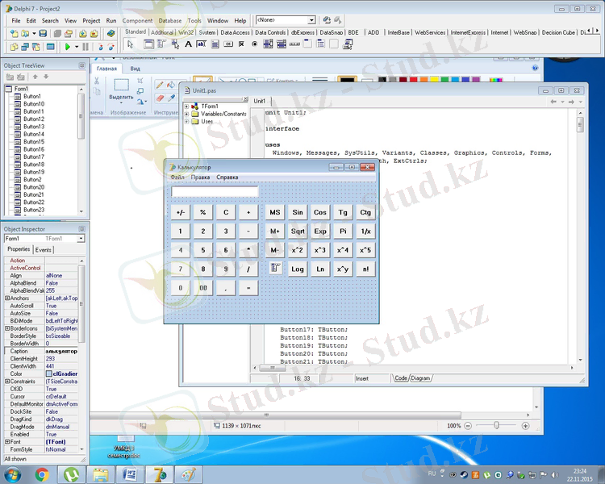Open Word from the taskbar

pyautogui.click(x=130, y=474)
